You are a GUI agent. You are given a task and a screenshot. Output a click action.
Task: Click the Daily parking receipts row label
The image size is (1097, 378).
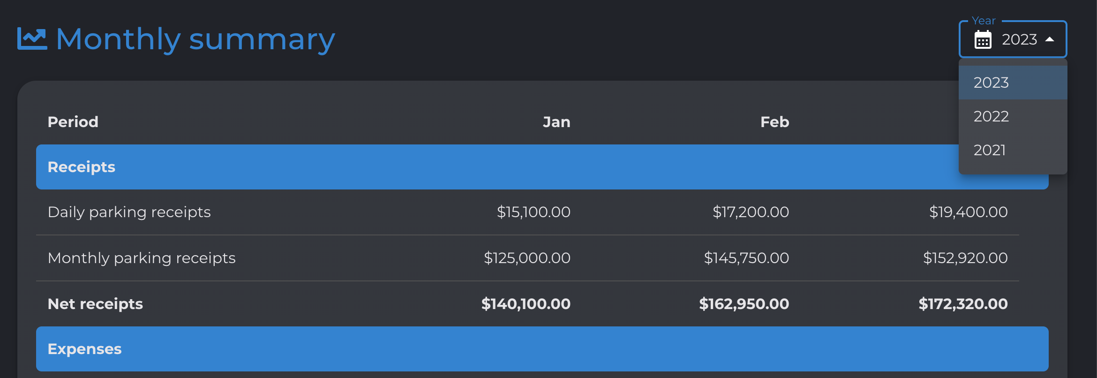click(x=129, y=212)
